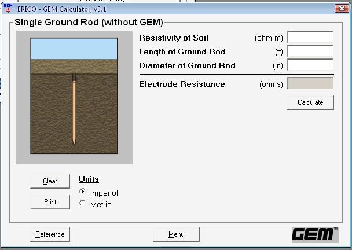This screenshot has width=352, height=250.
Task: Select the Imperial units radio button
Action: pyautogui.click(x=82, y=192)
